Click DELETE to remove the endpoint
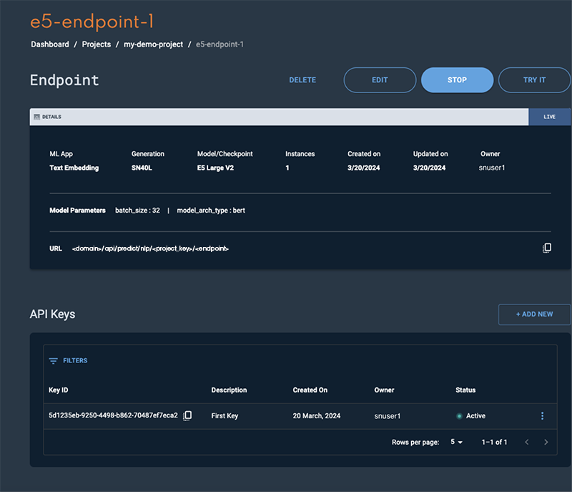 click(x=302, y=79)
